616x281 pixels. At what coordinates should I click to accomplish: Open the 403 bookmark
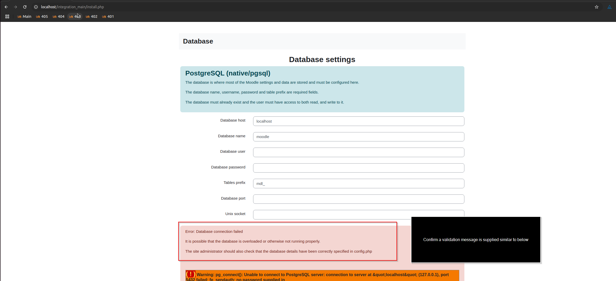75,16
